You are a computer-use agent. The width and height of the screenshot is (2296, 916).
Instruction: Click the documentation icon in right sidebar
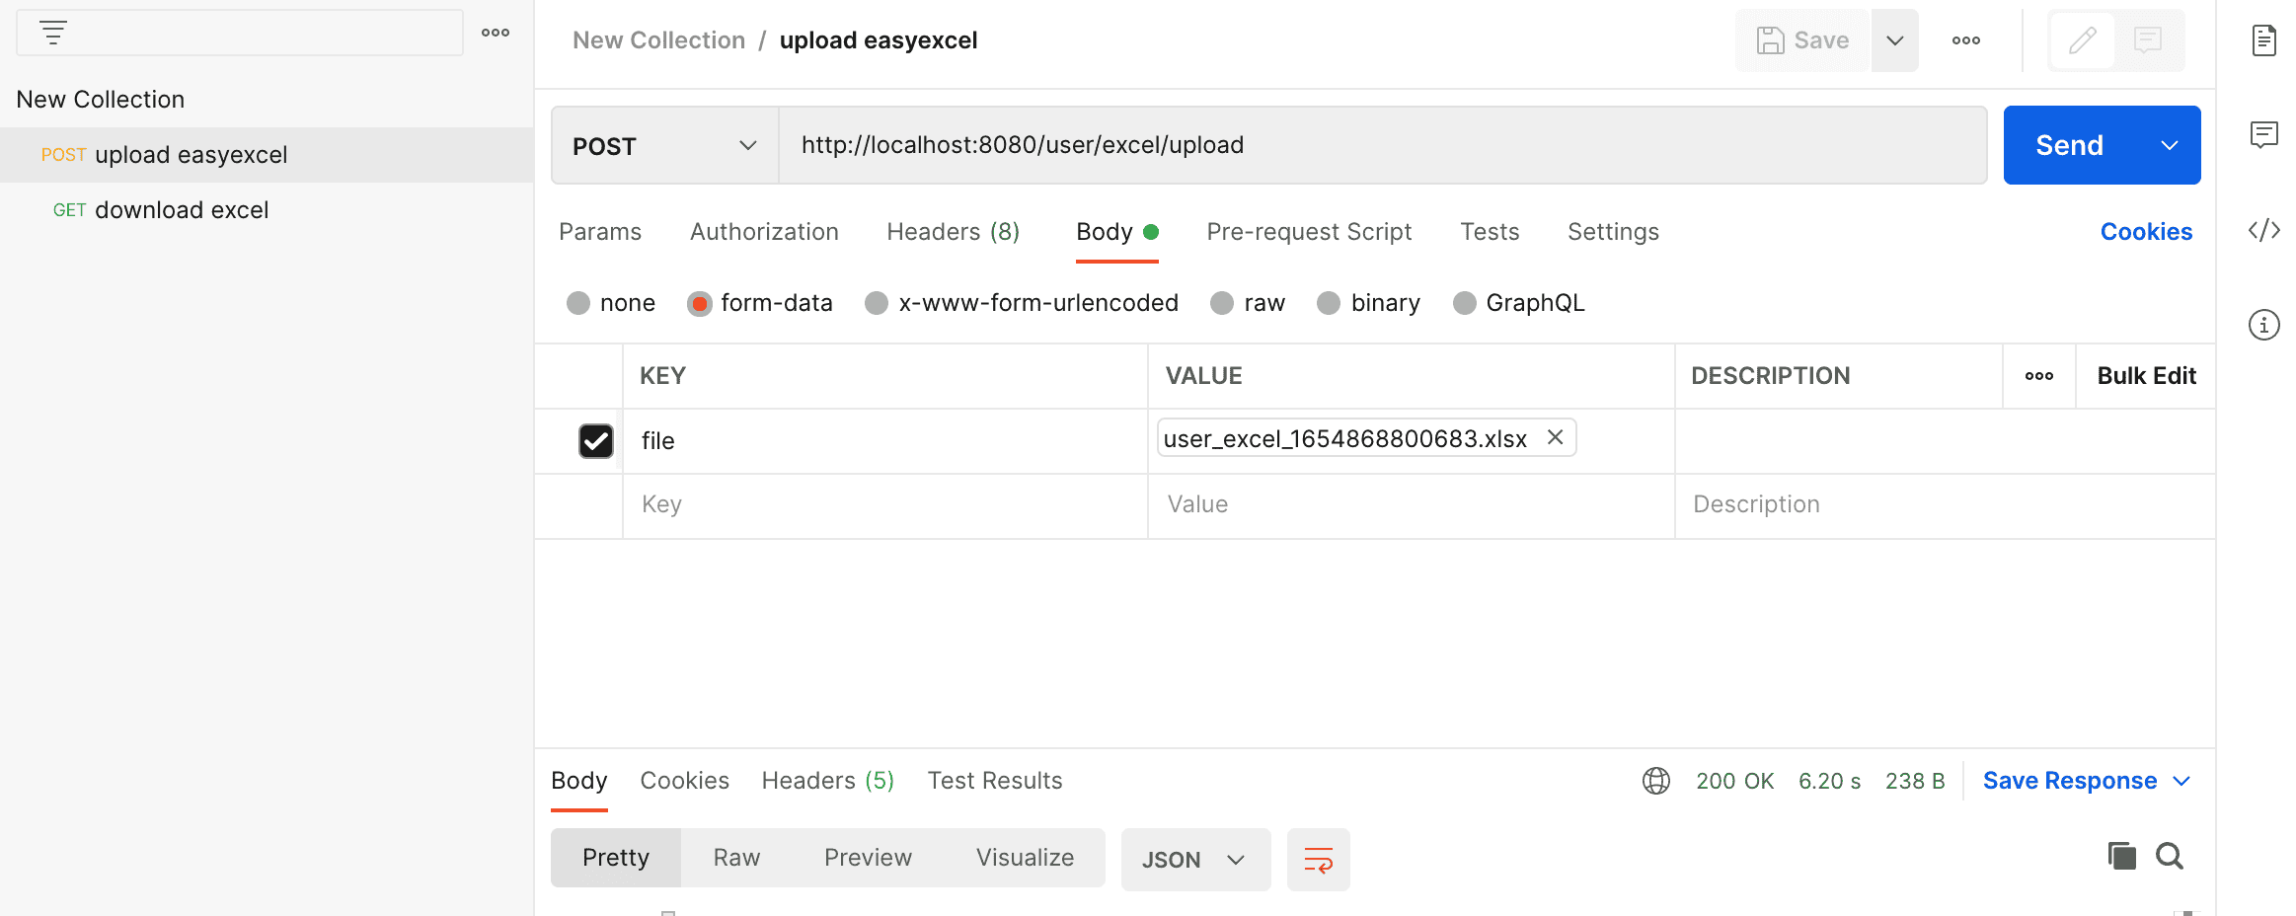[2264, 40]
